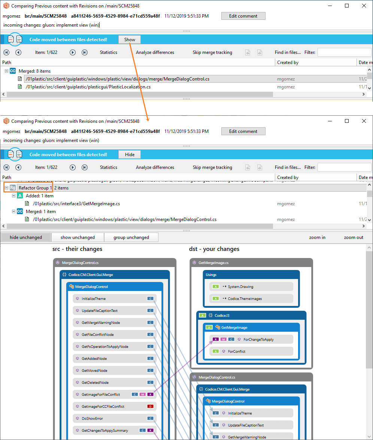Viewport: 373px width, 440px height.
Task: Focus the Filter field in the upper window
Action: [x=345, y=52]
